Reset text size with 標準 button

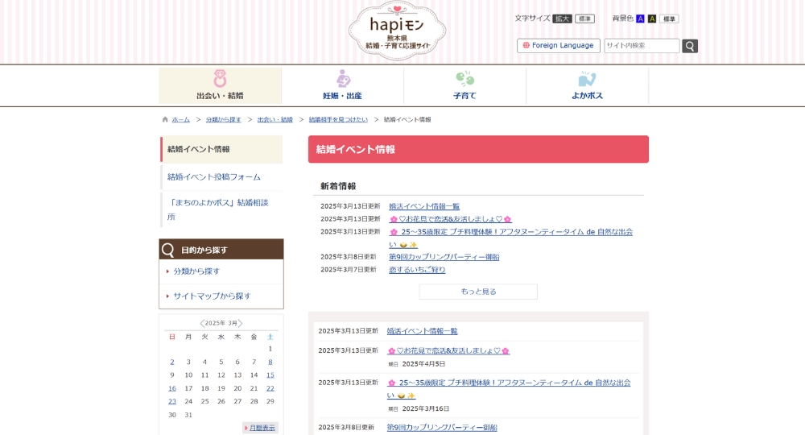(x=584, y=19)
